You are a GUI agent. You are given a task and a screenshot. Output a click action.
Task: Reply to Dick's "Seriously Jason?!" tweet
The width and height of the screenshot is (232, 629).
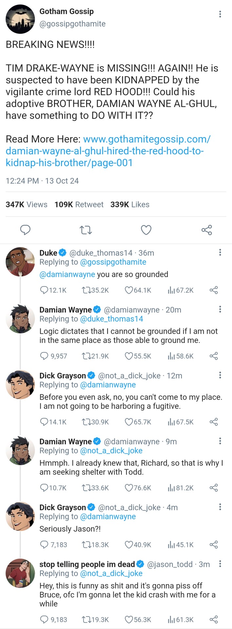pos(44,545)
